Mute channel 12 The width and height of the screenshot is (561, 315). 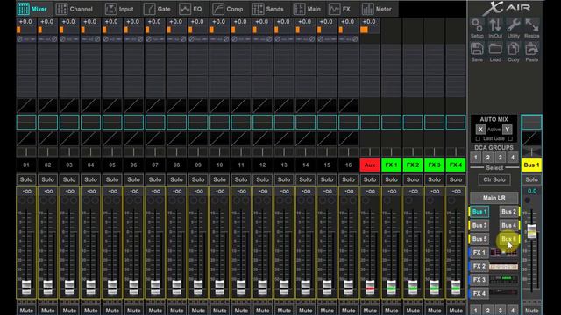pos(262,311)
